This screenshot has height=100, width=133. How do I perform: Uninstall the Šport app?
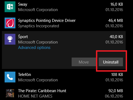[111, 62]
